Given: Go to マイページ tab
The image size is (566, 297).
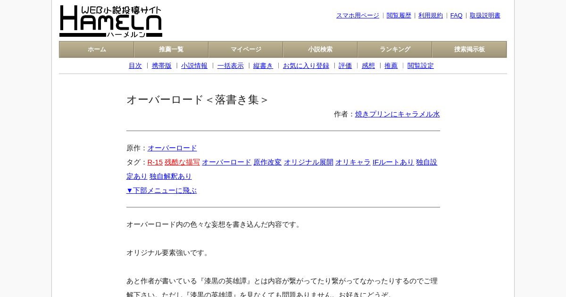Looking at the screenshot, I should [246, 49].
